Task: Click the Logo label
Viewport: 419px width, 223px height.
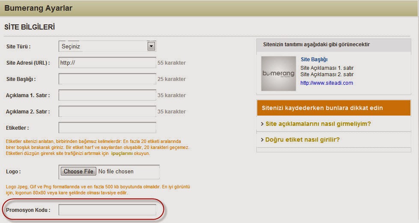Action: tap(13, 172)
